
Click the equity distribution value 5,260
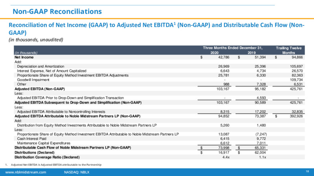pyautogui.click(x=225, y=125)
